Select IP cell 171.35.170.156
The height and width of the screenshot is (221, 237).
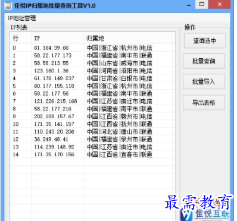pos(54,154)
